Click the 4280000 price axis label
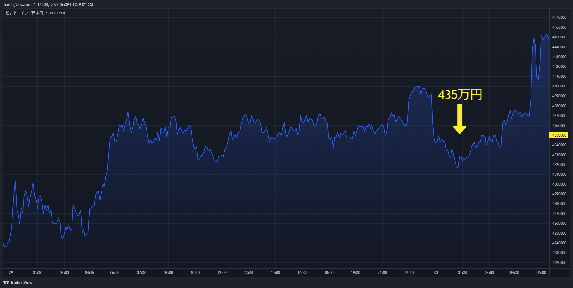573x288 pixels. point(559,204)
